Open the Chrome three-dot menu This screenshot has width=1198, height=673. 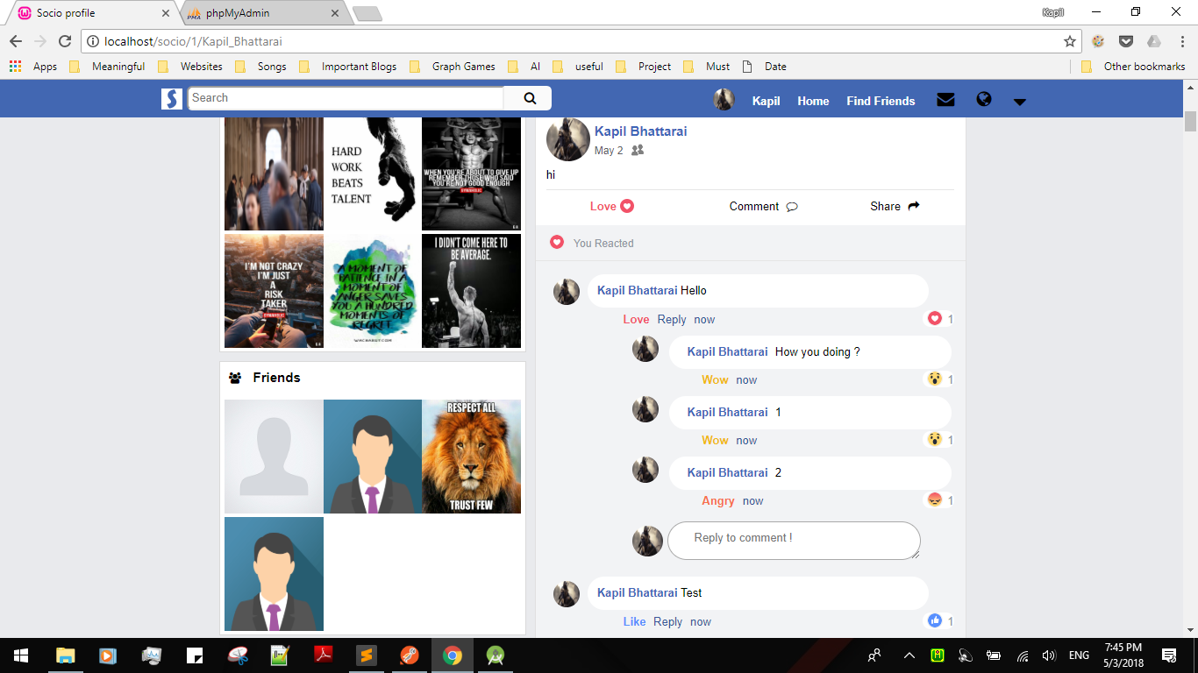(x=1181, y=41)
